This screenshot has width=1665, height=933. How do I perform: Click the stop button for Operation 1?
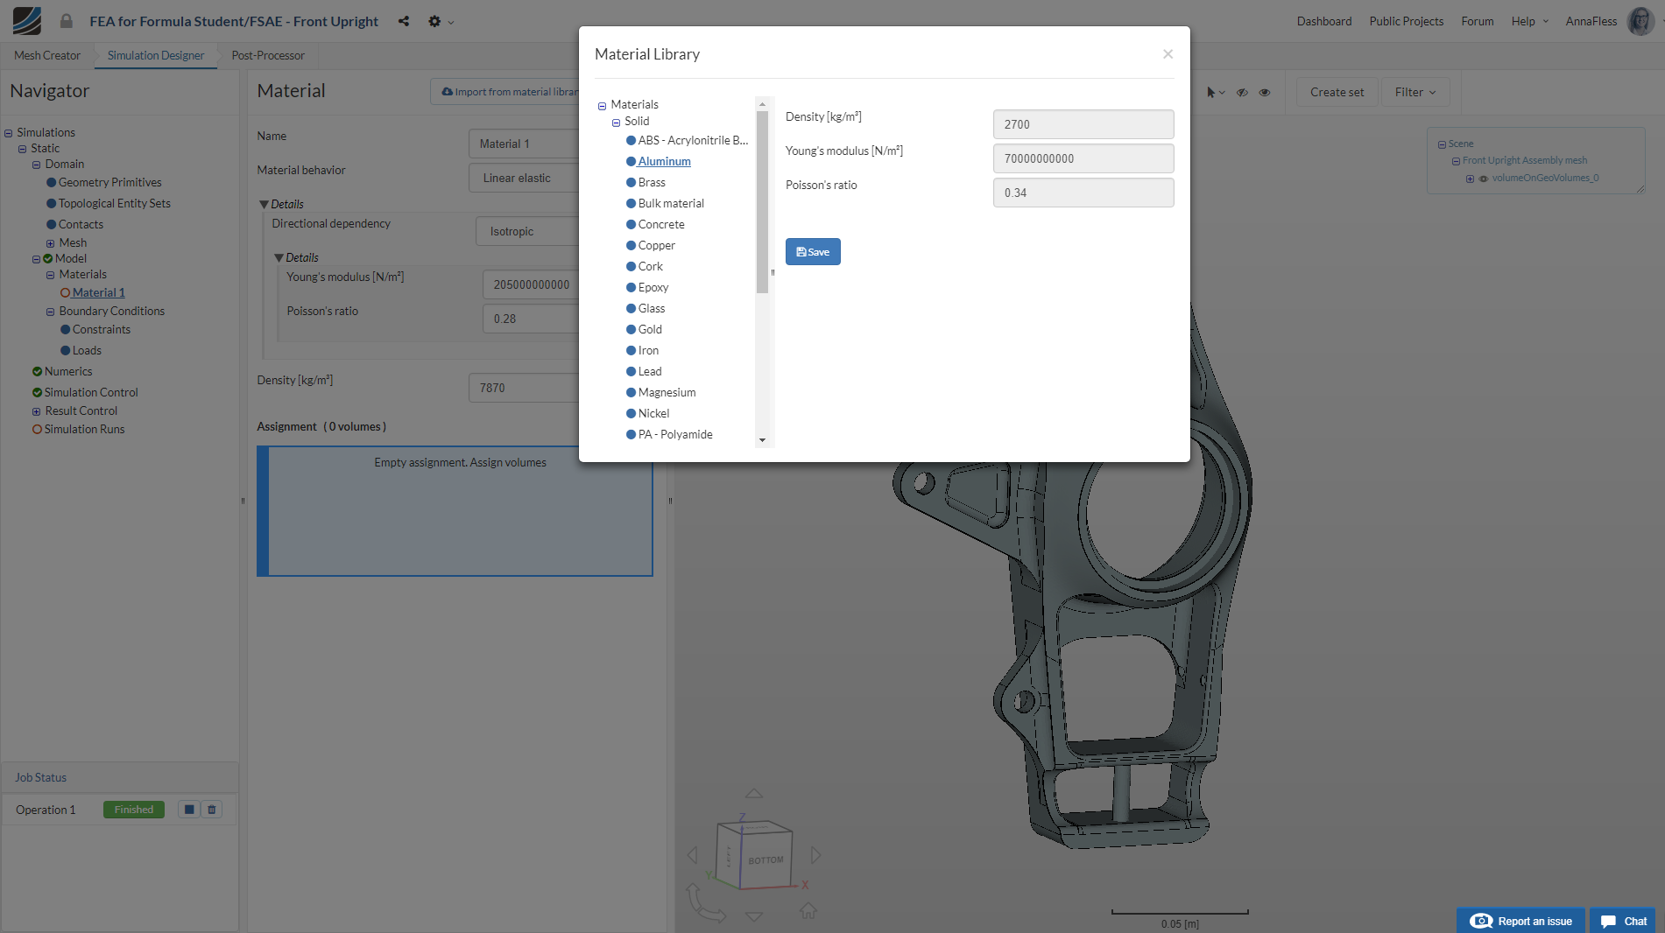[x=189, y=810]
